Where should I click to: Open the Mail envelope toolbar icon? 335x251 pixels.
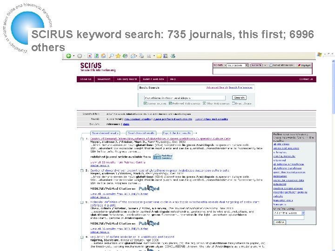tap(133, 56)
